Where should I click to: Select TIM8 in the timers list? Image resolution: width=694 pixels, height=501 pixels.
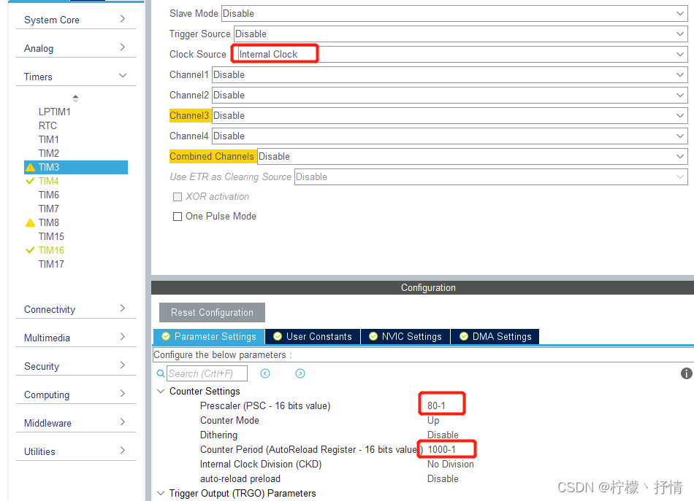click(x=49, y=222)
